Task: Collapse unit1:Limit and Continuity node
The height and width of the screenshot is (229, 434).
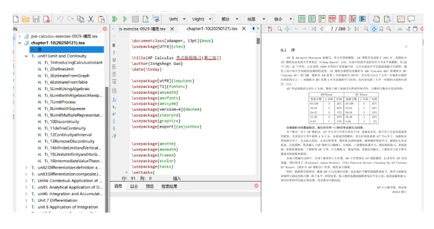Action: click(x=26, y=56)
